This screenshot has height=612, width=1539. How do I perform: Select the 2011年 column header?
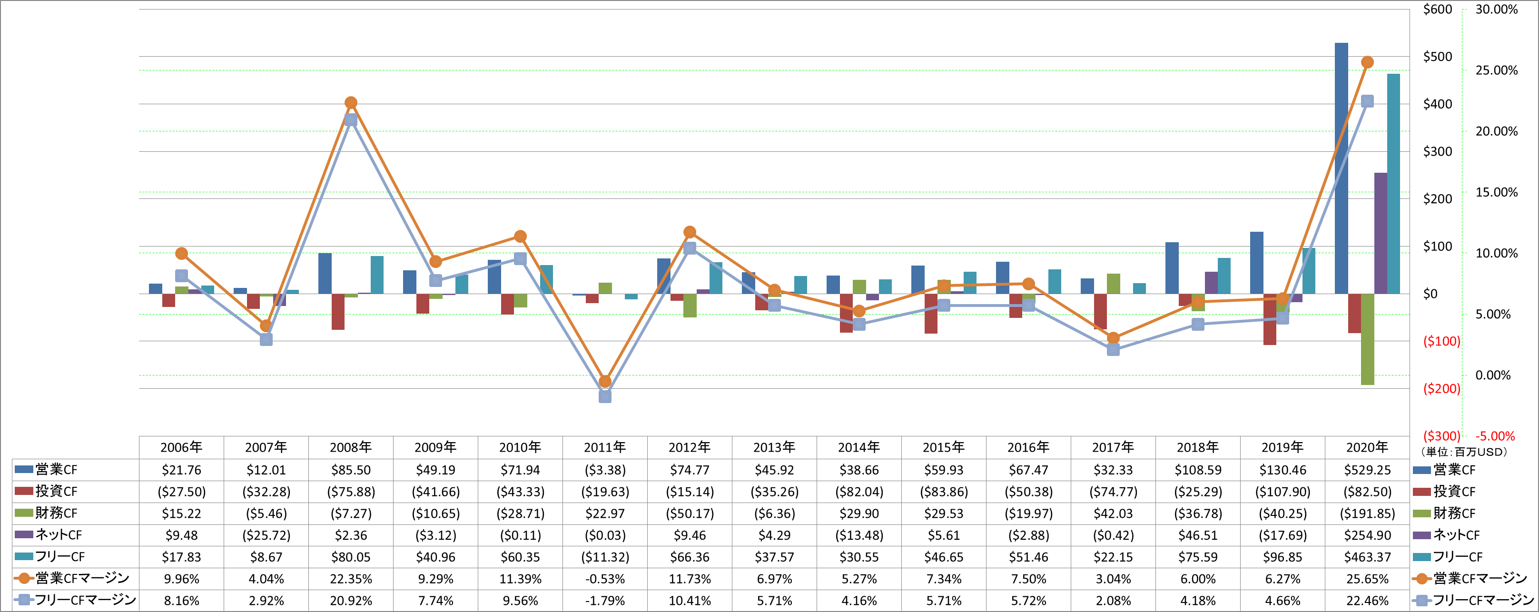tap(604, 447)
